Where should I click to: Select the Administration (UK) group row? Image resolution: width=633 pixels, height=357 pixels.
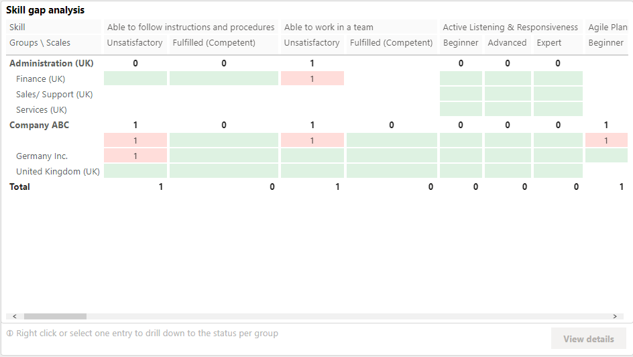tap(51, 63)
